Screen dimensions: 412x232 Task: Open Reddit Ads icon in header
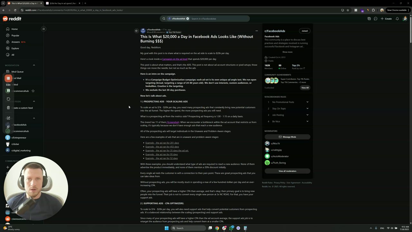tap(369, 19)
